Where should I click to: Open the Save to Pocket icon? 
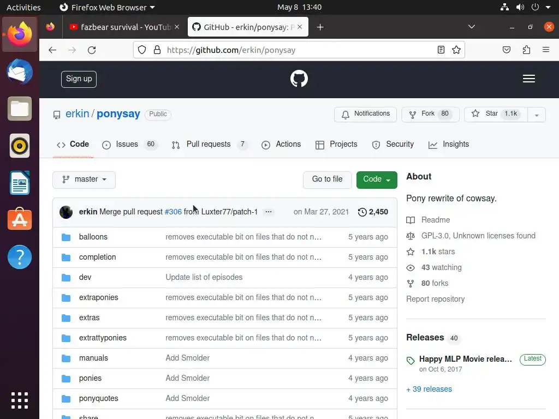506,50
